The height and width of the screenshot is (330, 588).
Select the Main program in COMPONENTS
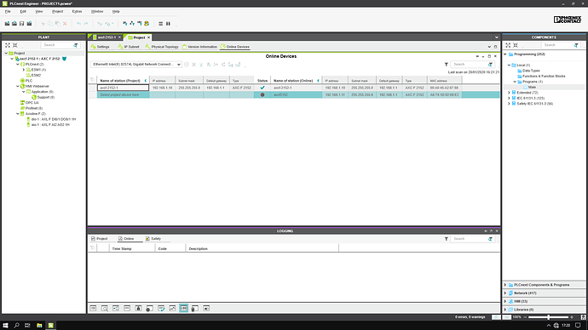pos(532,87)
